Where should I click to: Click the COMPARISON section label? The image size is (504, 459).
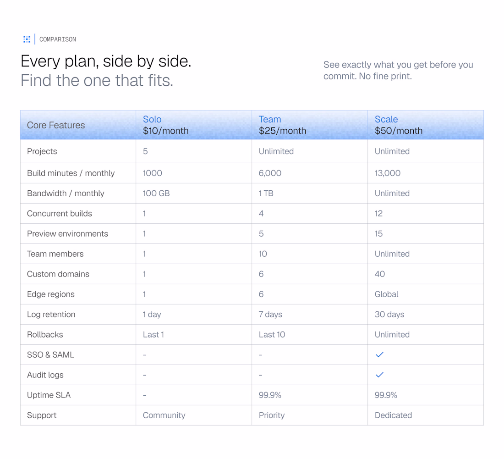tap(58, 39)
